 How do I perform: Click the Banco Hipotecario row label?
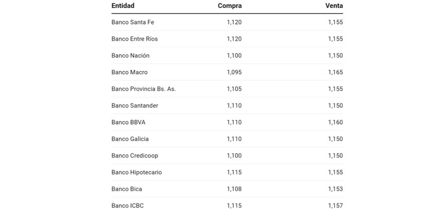(136, 172)
